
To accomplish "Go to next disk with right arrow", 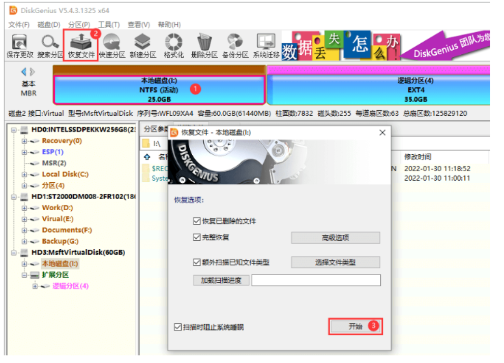I will [32, 72].
